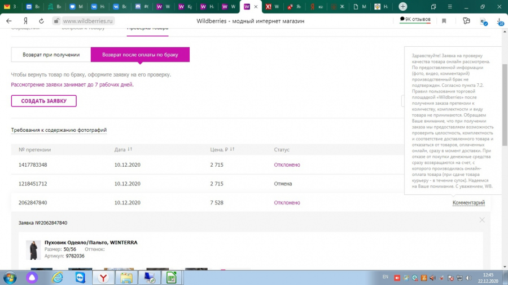This screenshot has width=508, height=285.
Task: Open the browser hamburger menu
Action: tap(450, 6)
